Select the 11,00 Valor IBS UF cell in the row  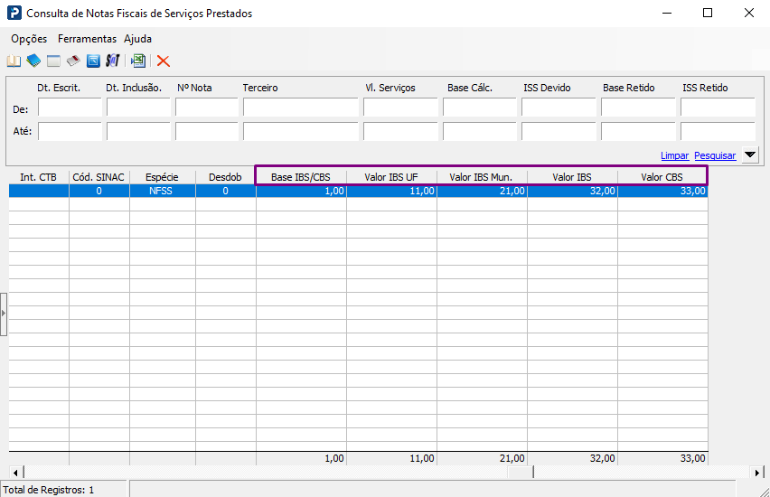coord(391,191)
